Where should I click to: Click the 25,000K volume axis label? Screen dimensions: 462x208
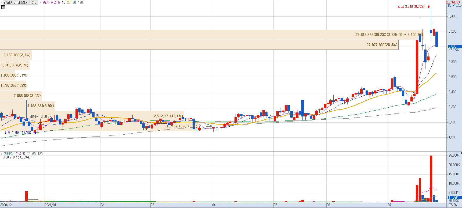click(x=454, y=155)
